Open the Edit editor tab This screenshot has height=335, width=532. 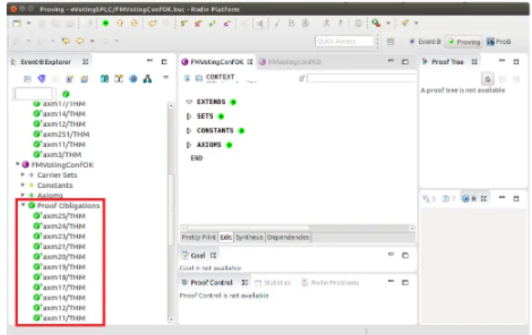(x=226, y=238)
